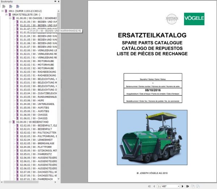The image size is (217, 189).
Task: Open bookmark 01.06.00 / 00 CHASSIS
Action: (x=34, y=115)
